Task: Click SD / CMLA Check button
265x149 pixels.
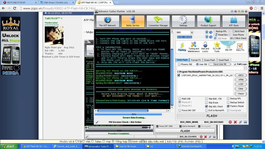Action: pyautogui.click(x=238, y=38)
